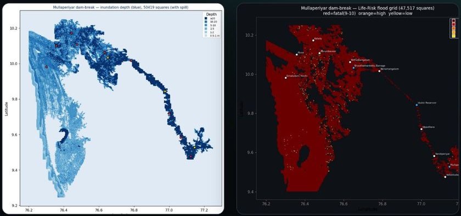461x216 pixels.
Task: Click the '77.0' longitude tick on blue map
Action: click(x=169, y=210)
